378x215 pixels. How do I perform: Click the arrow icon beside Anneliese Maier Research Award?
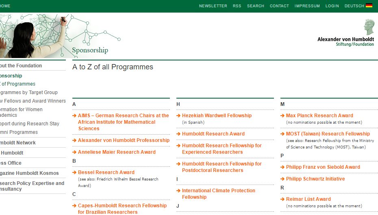pyautogui.click(x=74, y=152)
